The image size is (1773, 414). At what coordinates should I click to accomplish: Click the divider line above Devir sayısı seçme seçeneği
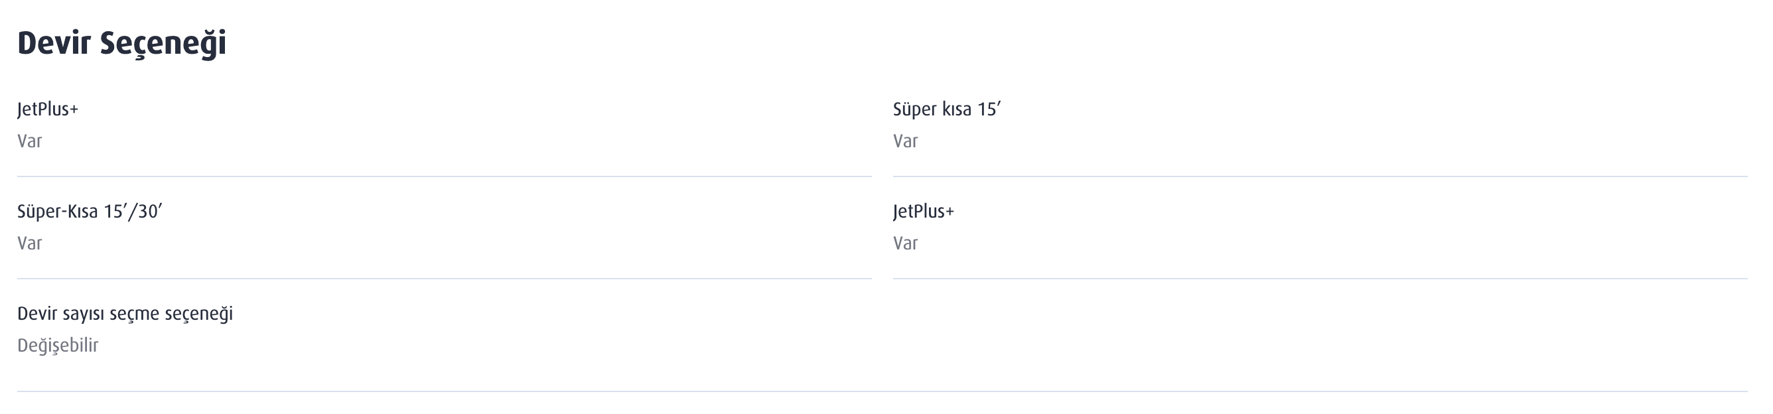click(x=444, y=279)
